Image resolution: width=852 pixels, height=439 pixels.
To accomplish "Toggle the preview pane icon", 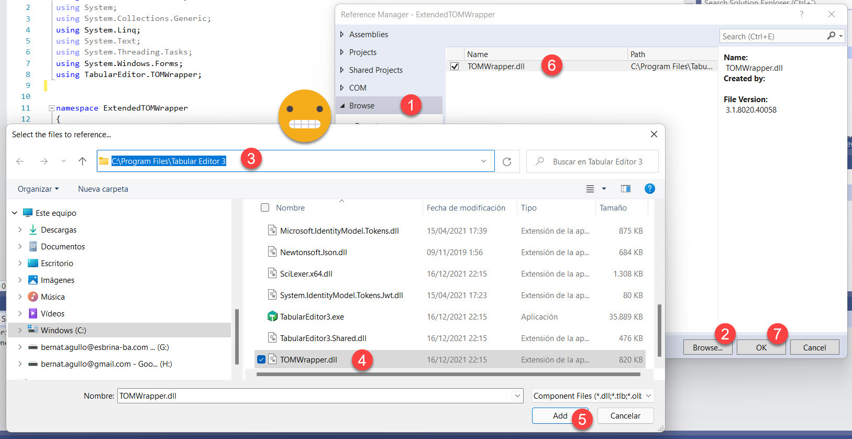I will tap(625, 189).
